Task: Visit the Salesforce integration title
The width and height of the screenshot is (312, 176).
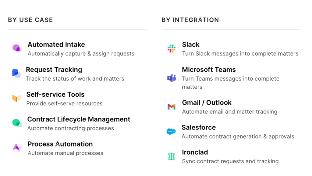Action: [199, 128]
